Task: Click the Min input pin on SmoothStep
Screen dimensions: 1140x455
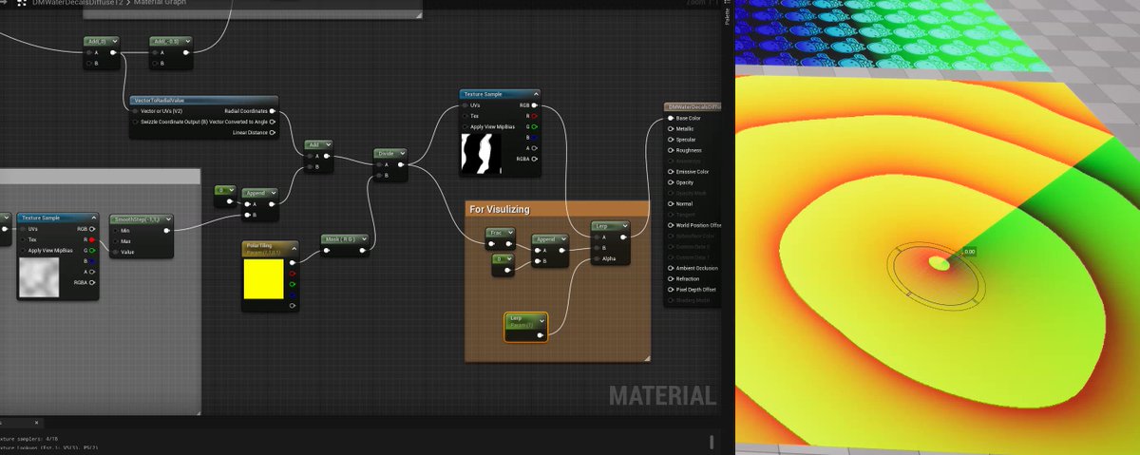Action: pos(116,230)
